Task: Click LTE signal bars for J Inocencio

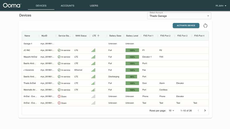Action: tap(93, 70)
